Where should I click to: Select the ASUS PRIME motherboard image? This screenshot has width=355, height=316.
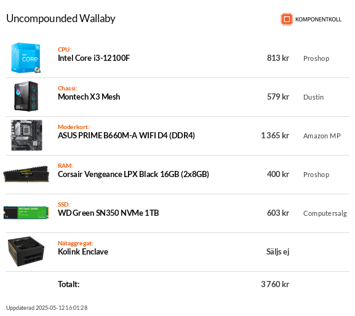(x=26, y=135)
